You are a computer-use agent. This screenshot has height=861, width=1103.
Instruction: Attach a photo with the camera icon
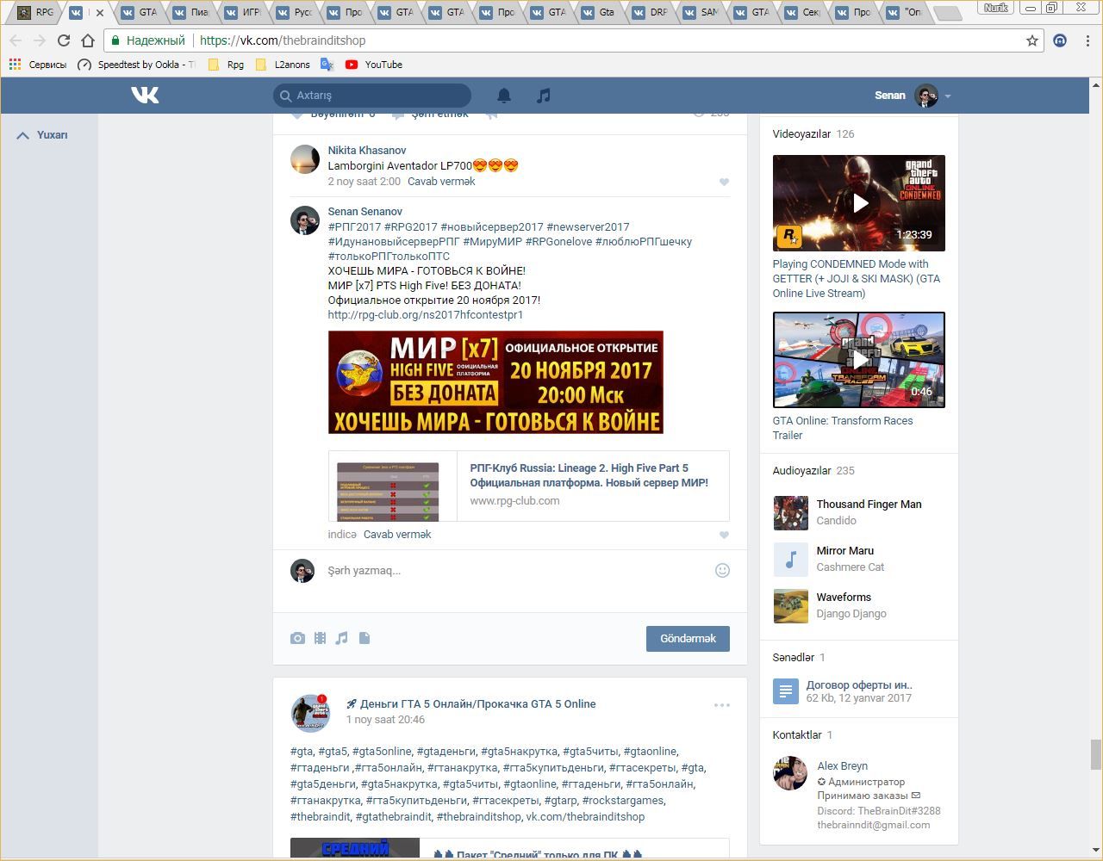tap(297, 638)
